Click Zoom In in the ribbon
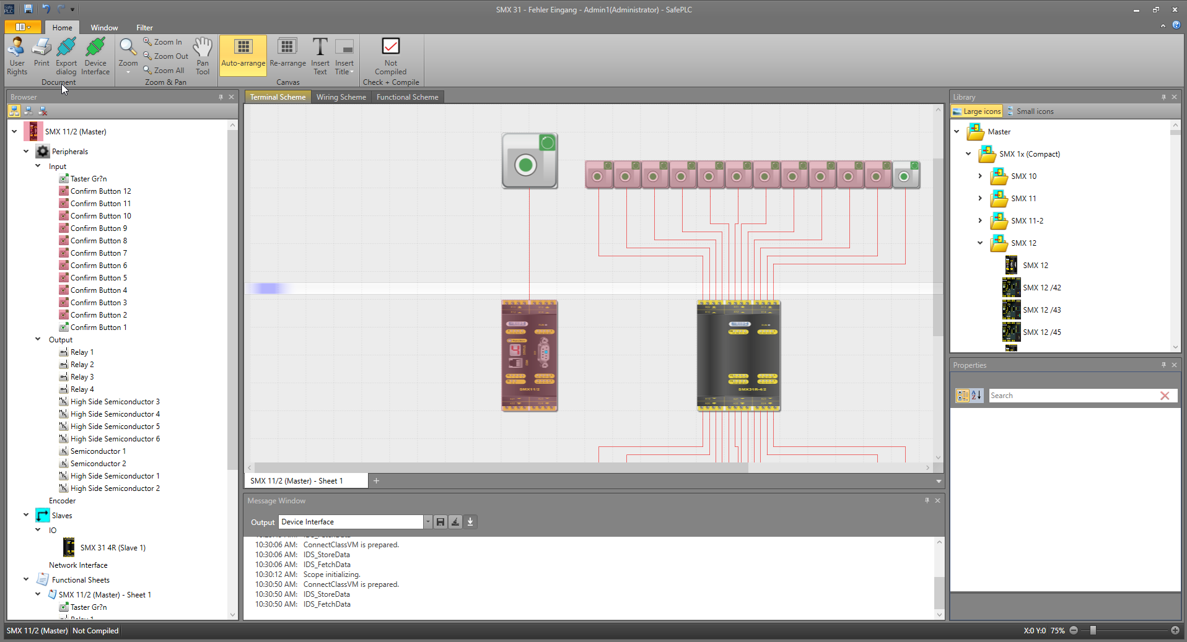Image resolution: width=1187 pixels, height=642 pixels. point(163,41)
